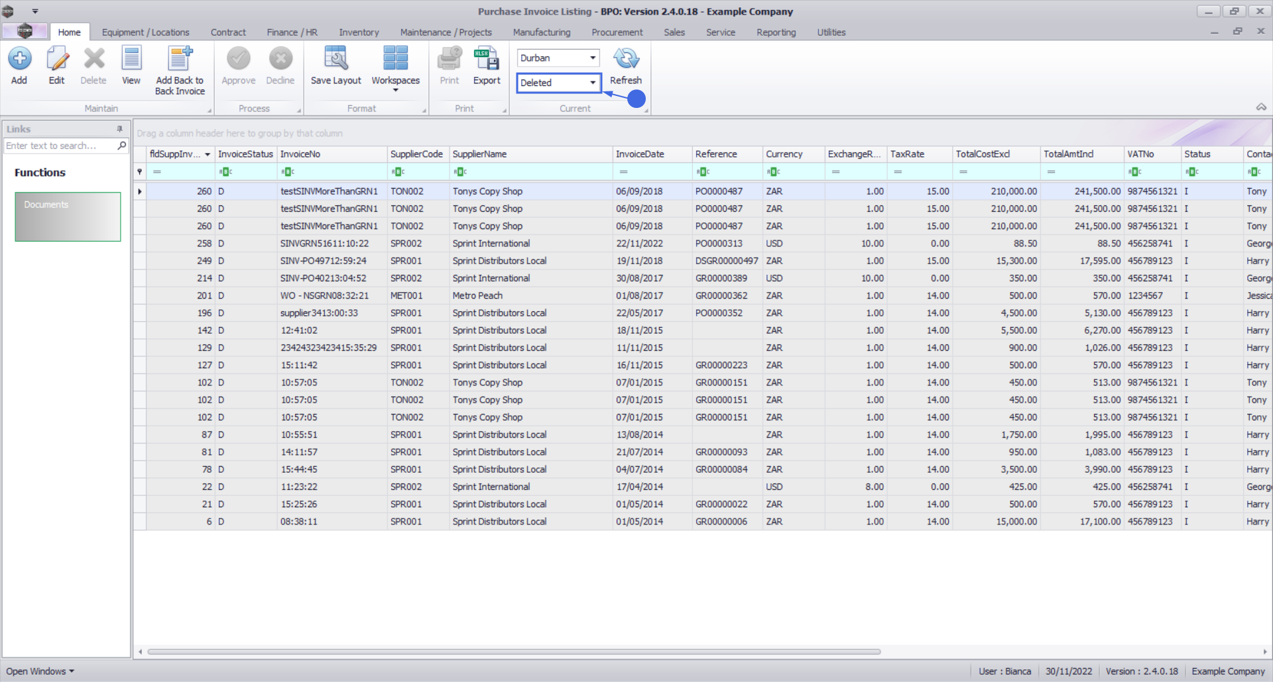The height and width of the screenshot is (682, 1273).
Task: Expand the Open Windows menu
Action: click(x=40, y=671)
